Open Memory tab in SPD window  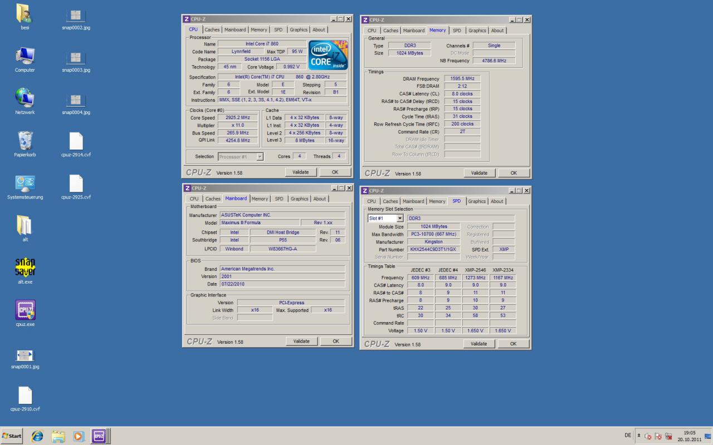click(437, 201)
